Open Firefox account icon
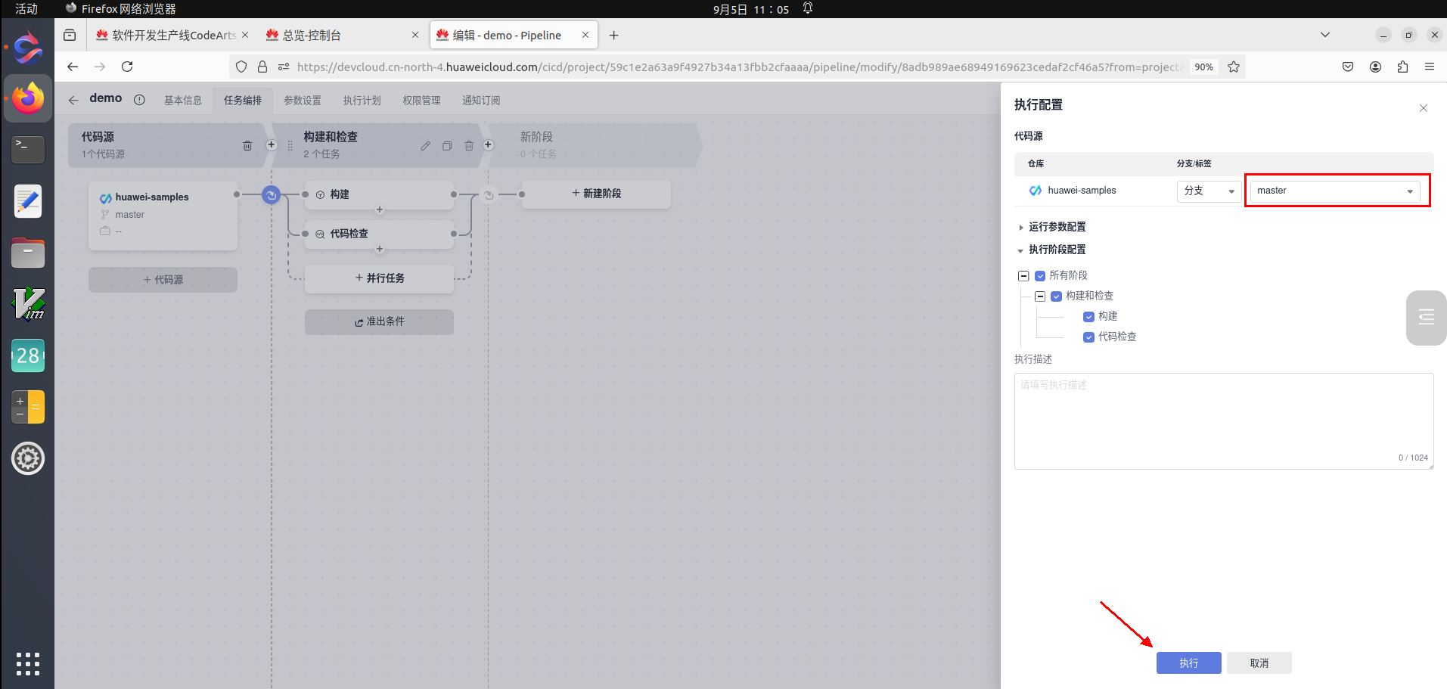 point(1375,67)
